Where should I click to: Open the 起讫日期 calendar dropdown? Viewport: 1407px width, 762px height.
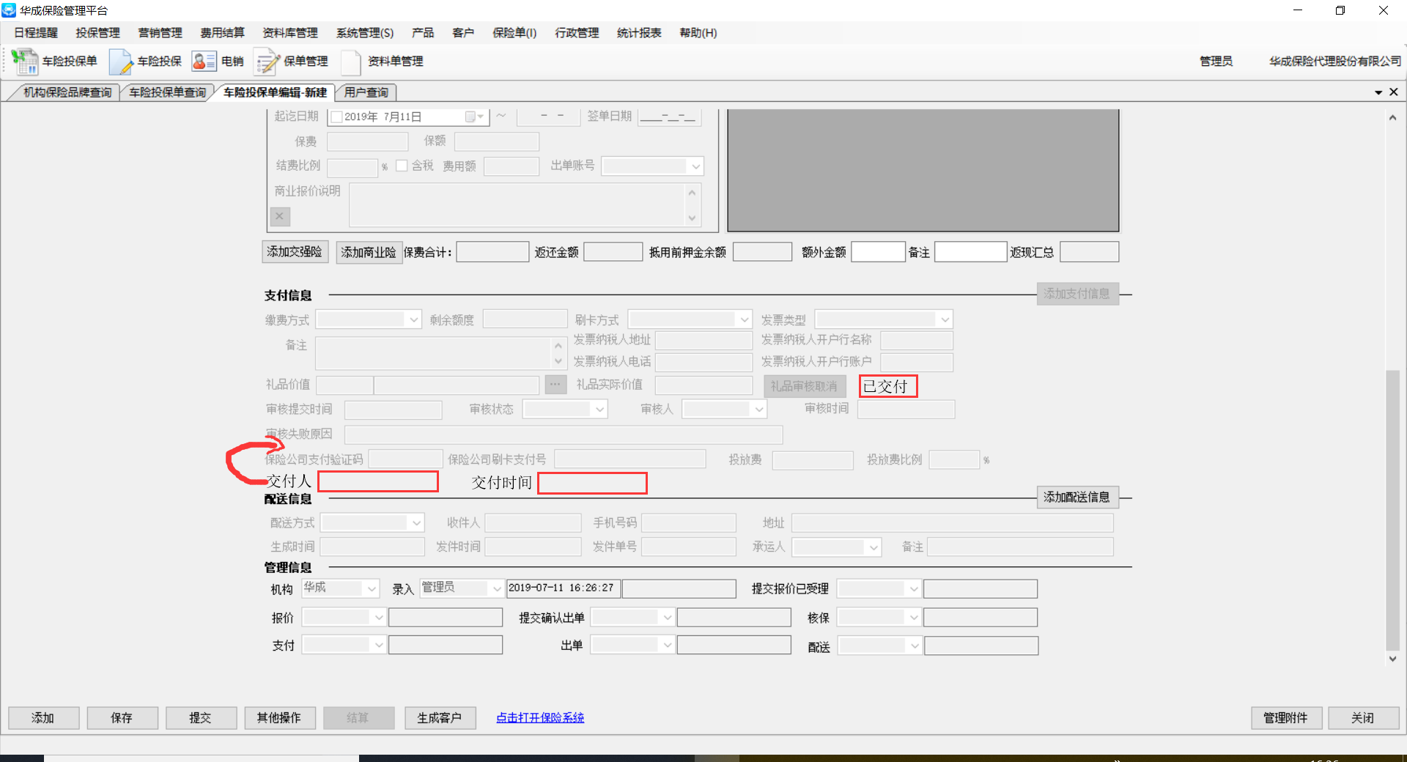point(475,117)
